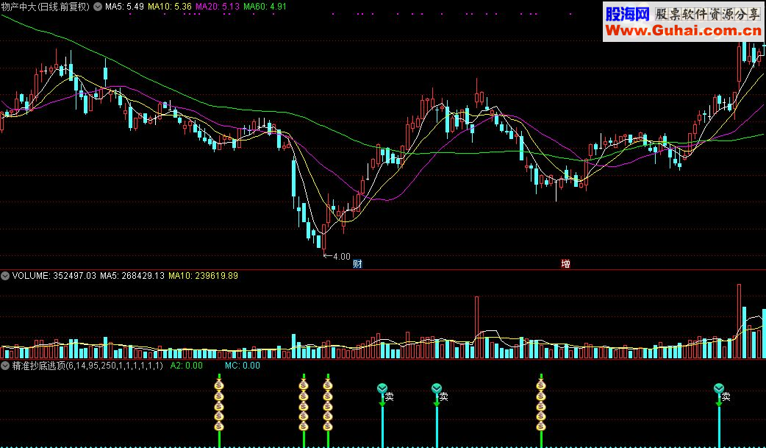This screenshot has width=766, height=448.
Task: Click the tallest red volume bar at mid-chart
Action: click(x=477, y=327)
